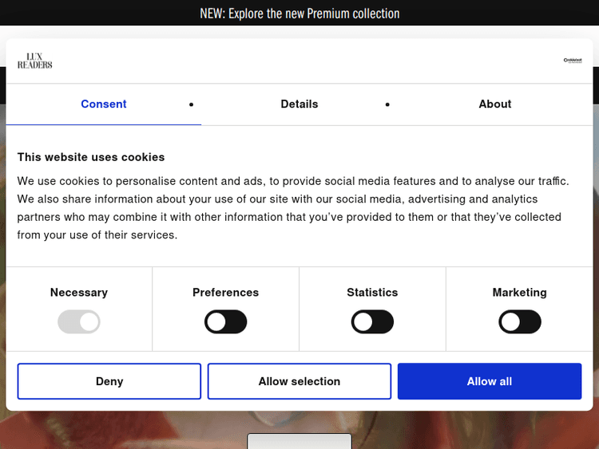Select the About tab
Image resolution: width=599 pixels, height=449 pixels.
pyautogui.click(x=494, y=104)
